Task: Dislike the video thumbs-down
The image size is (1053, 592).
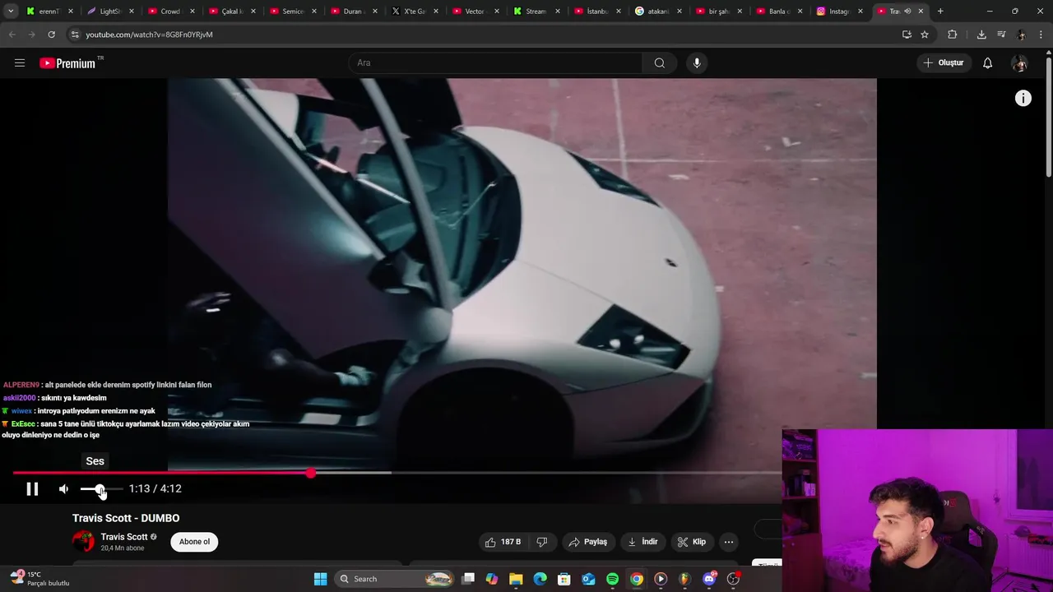Action: coord(541,542)
